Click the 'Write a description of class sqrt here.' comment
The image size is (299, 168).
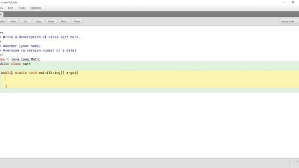pos(42,37)
